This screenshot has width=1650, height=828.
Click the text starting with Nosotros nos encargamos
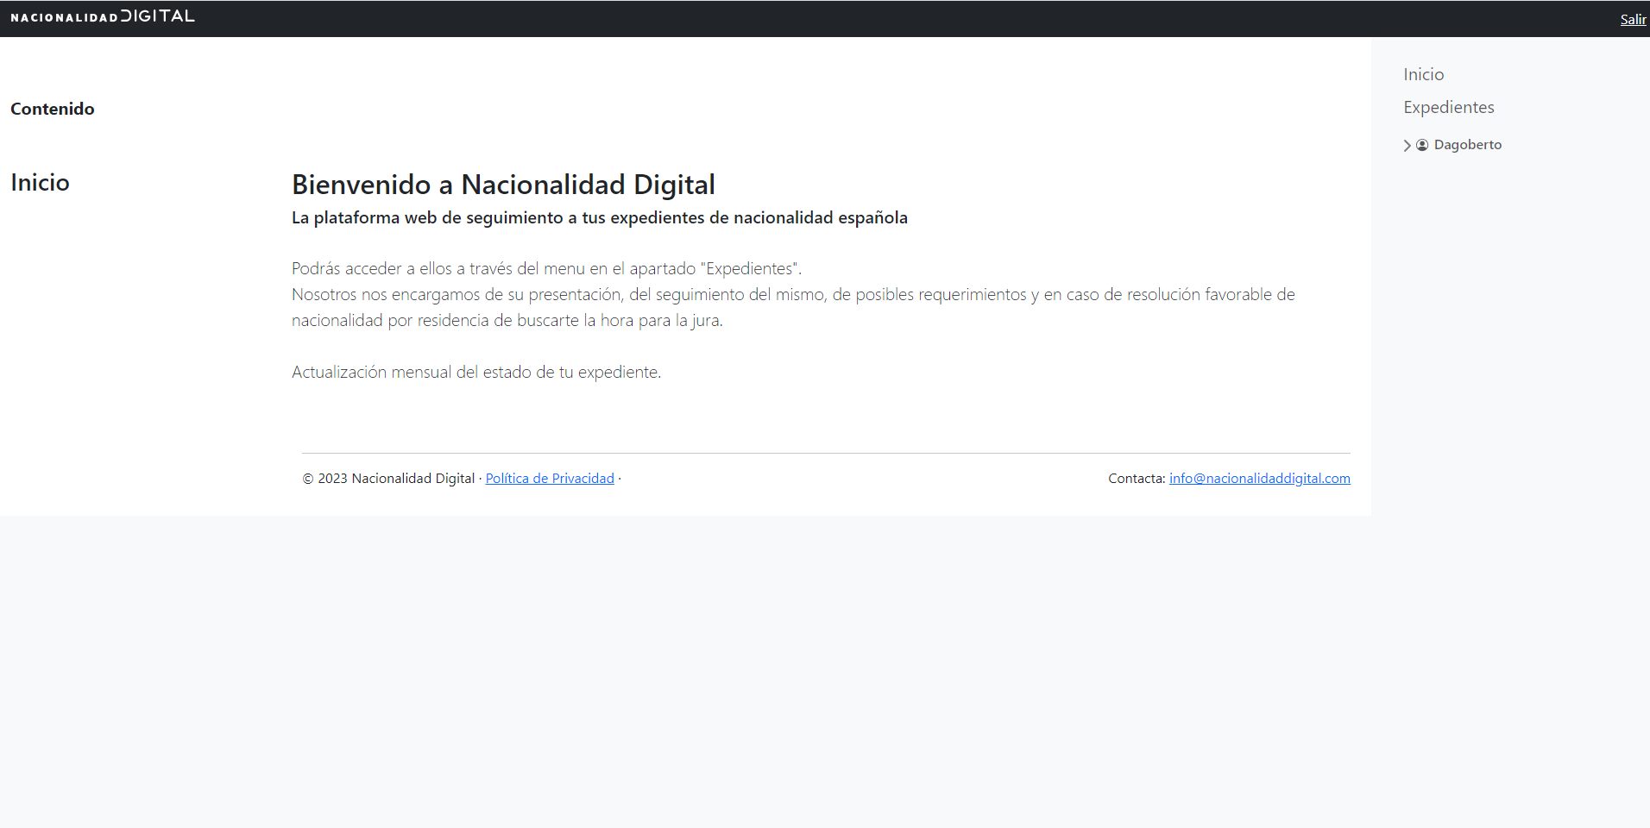[x=793, y=307]
